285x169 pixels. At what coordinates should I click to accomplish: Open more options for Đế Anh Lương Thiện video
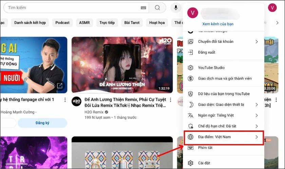click(170, 100)
